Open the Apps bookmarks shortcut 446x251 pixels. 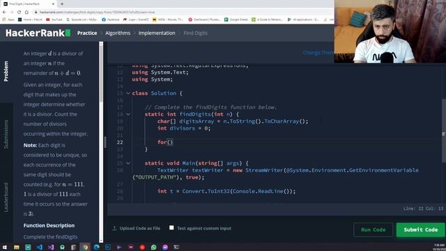8,20
